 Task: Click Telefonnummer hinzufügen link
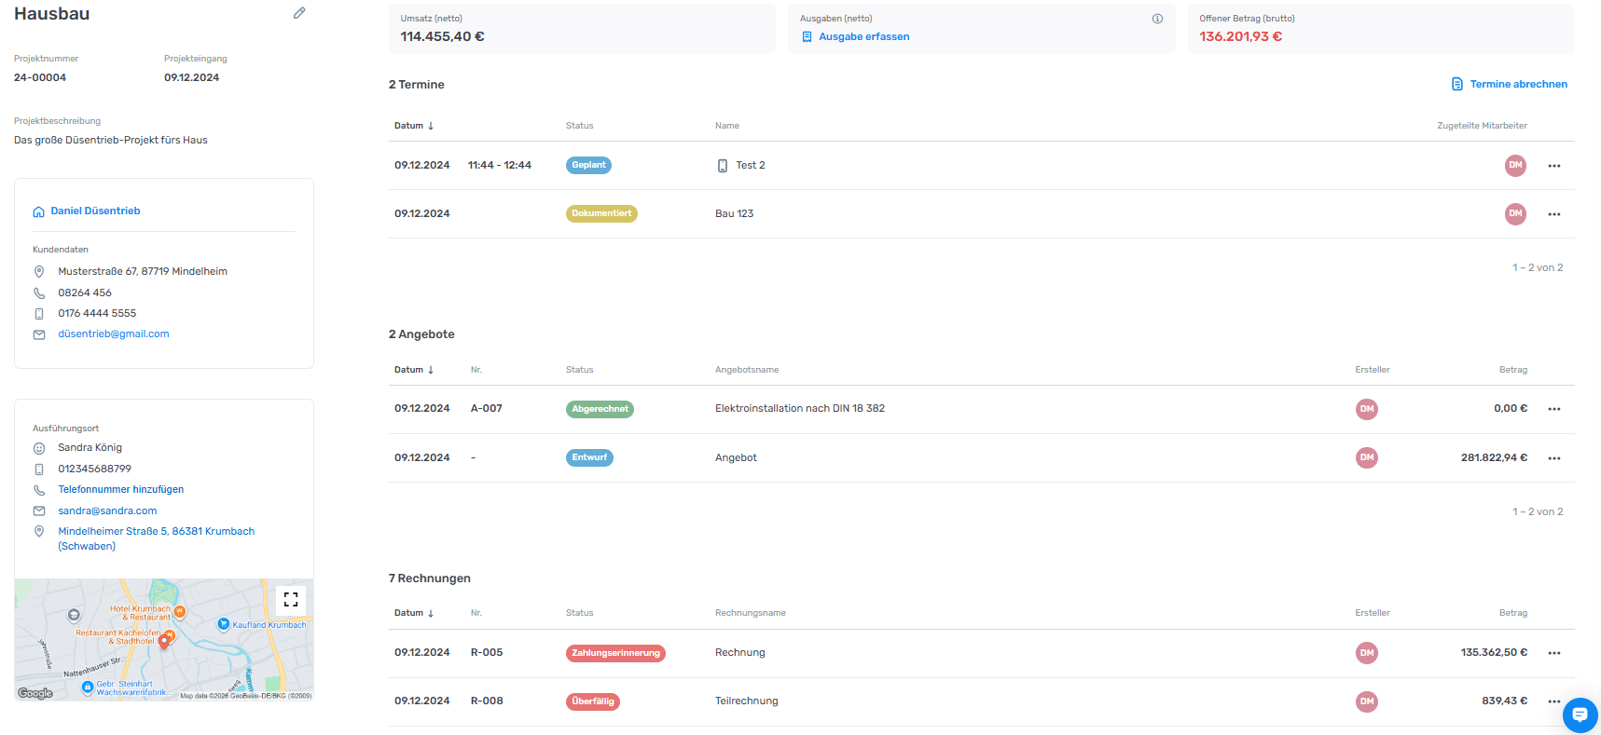[121, 490]
